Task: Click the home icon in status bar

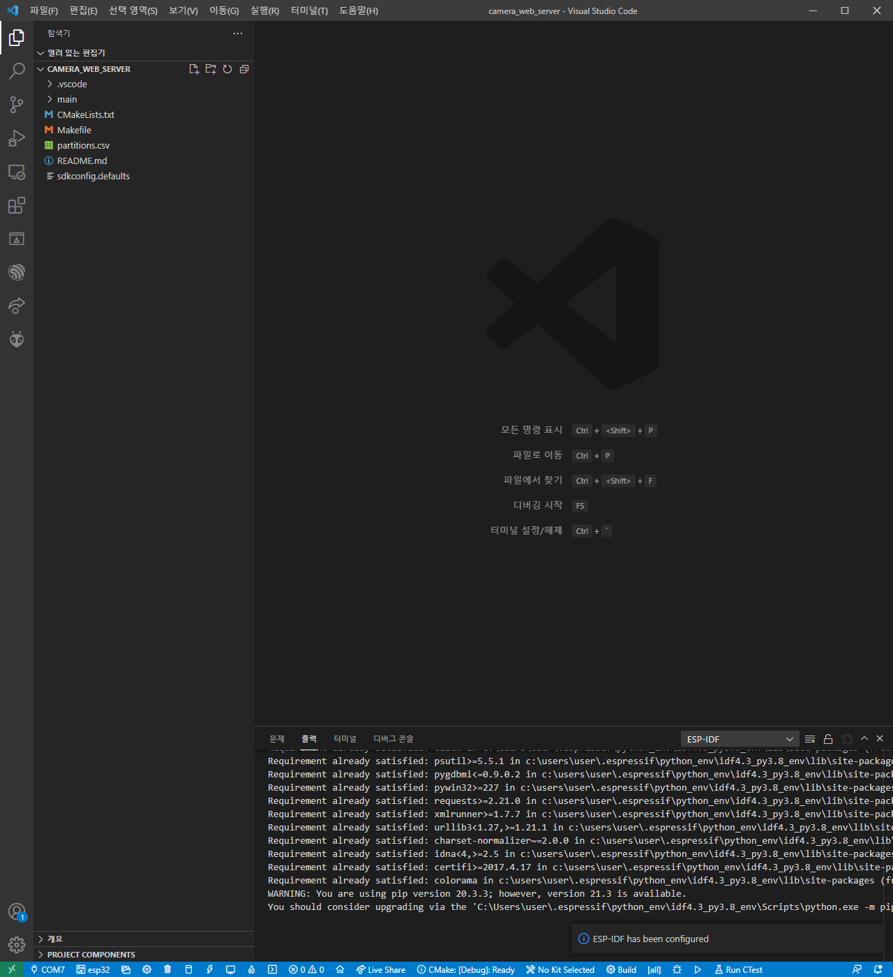Action: (x=340, y=969)
